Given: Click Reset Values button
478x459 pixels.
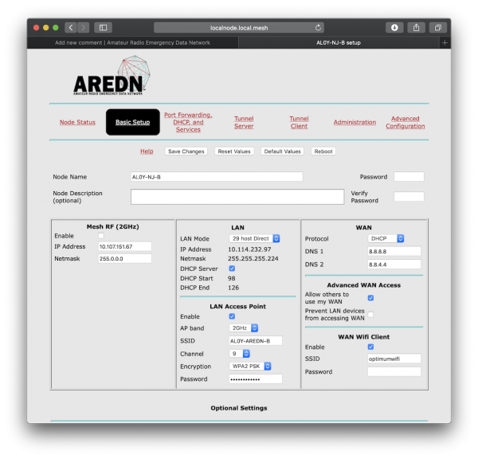Looking at the screenshot, I should (234, 151).
